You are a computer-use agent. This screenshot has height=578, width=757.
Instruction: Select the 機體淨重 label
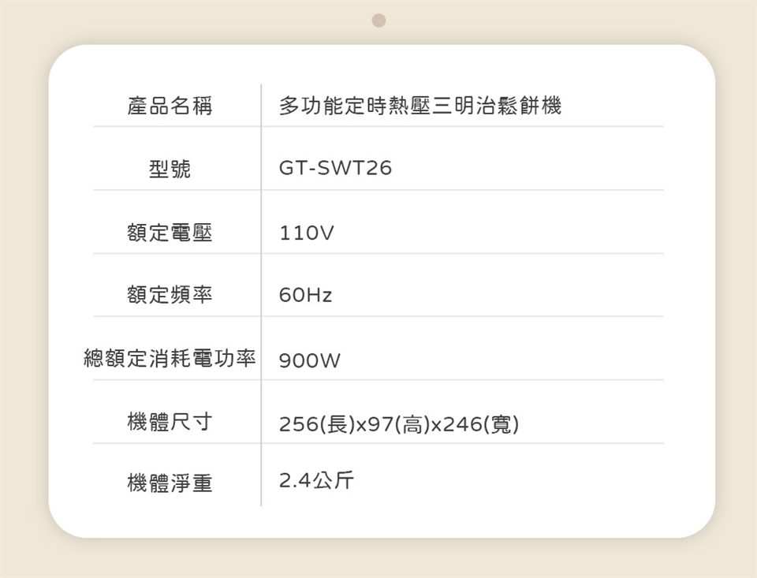coord(170,483)
